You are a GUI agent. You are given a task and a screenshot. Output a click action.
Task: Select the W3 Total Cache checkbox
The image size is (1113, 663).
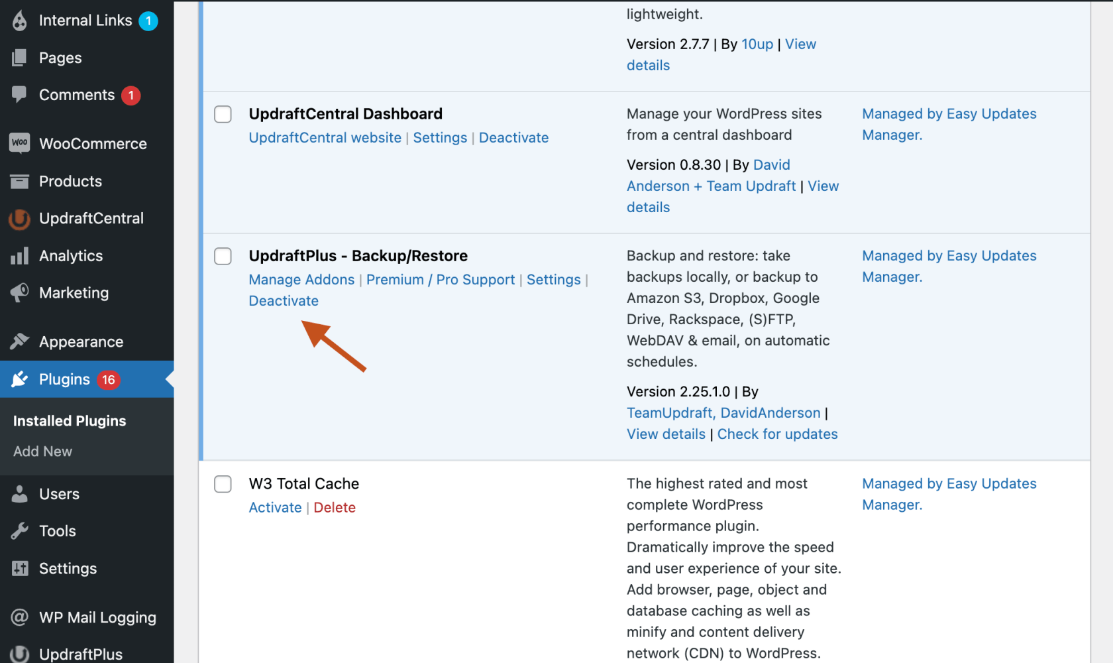tap(223, 484)
